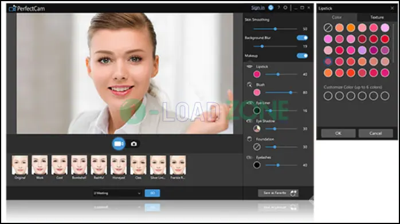Toggle the Makeup switch

click(303, 55)
